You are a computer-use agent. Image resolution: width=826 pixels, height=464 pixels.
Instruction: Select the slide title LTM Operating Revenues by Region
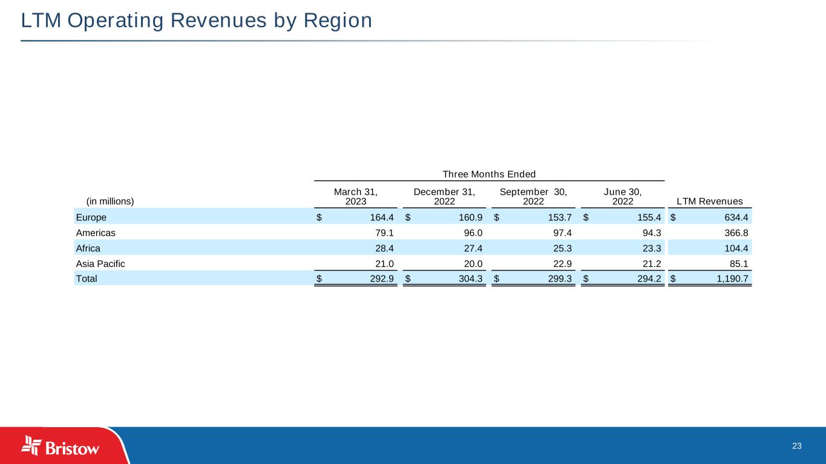tap(196, 21)
